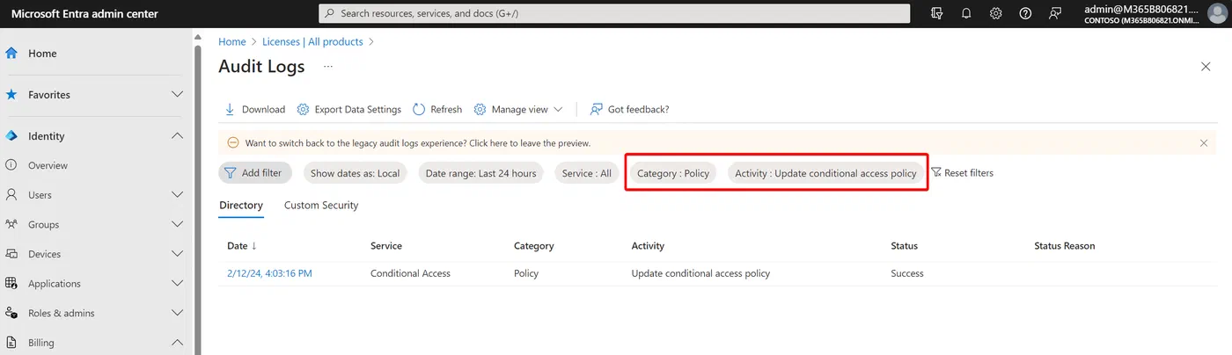Open Cloud Shell icon in top bar
The height and width of the screenshot is (355, 1232).
coord(937,13)
